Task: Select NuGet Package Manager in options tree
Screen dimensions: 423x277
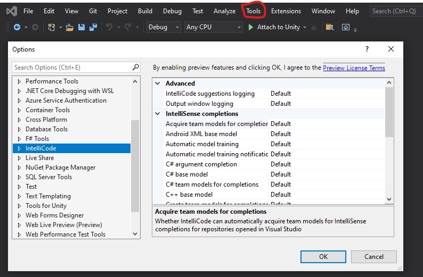Action: 60,167
